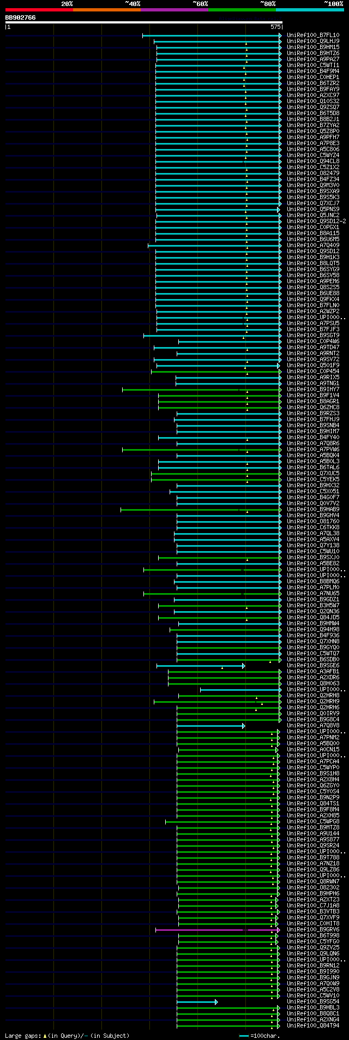
Task: Open hit UniRef100_B9HM15
Action: pyautogui.click(x=313, y=47)
